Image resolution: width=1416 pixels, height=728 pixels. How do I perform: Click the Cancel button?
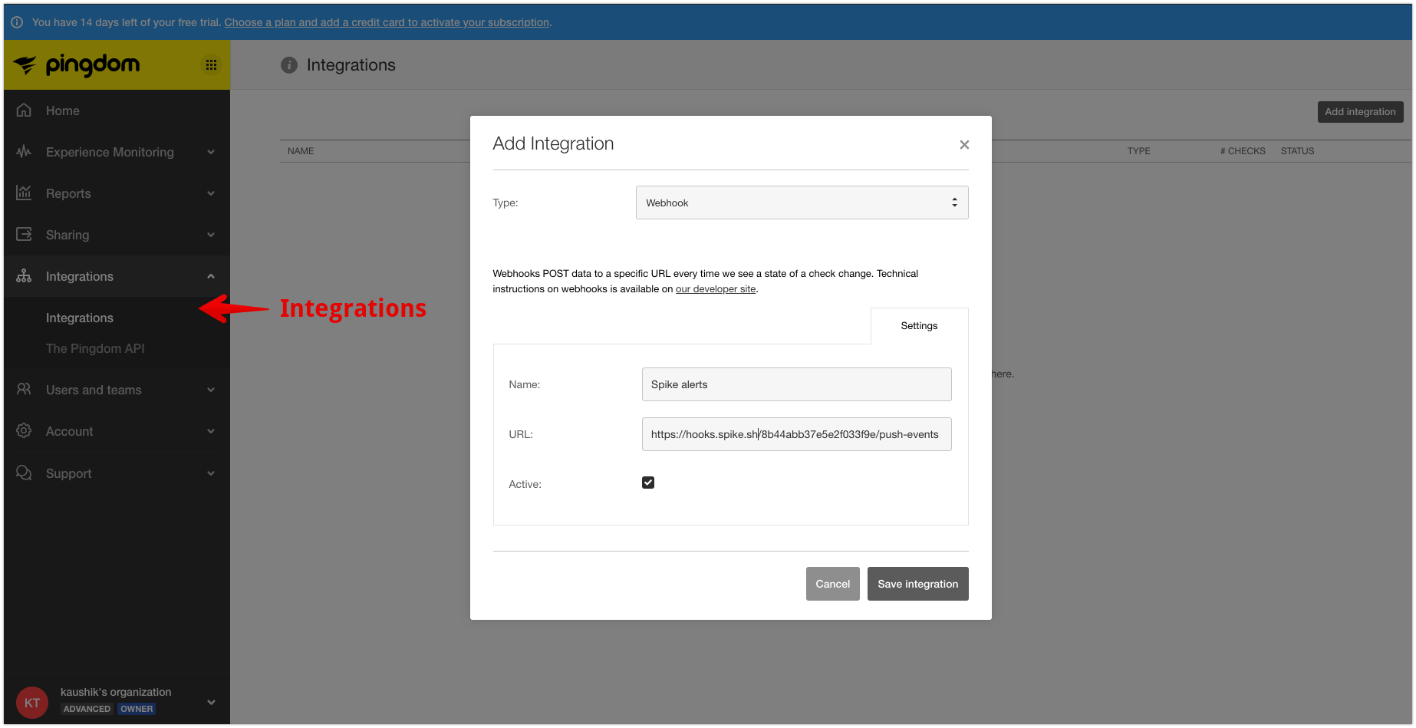[x=832, y=584]
